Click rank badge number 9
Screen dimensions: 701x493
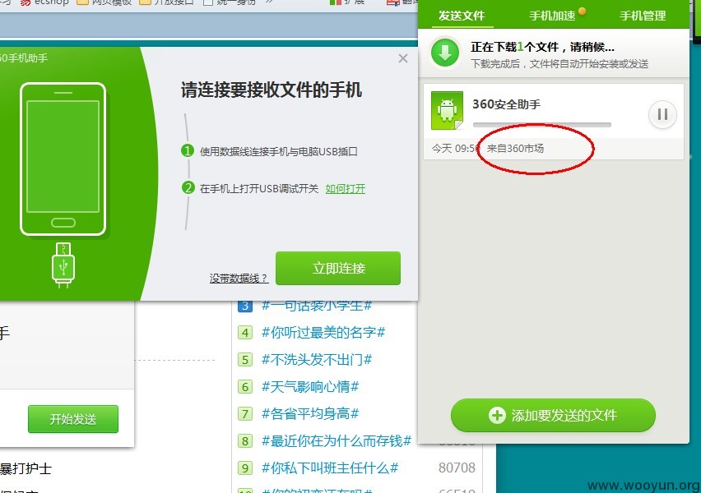(245, 468)
